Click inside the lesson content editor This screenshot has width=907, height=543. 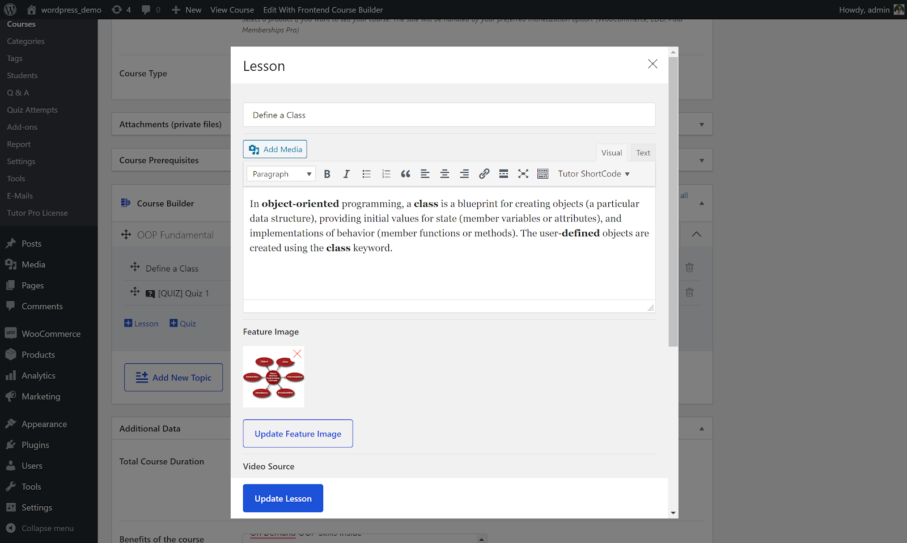[449, 243]
